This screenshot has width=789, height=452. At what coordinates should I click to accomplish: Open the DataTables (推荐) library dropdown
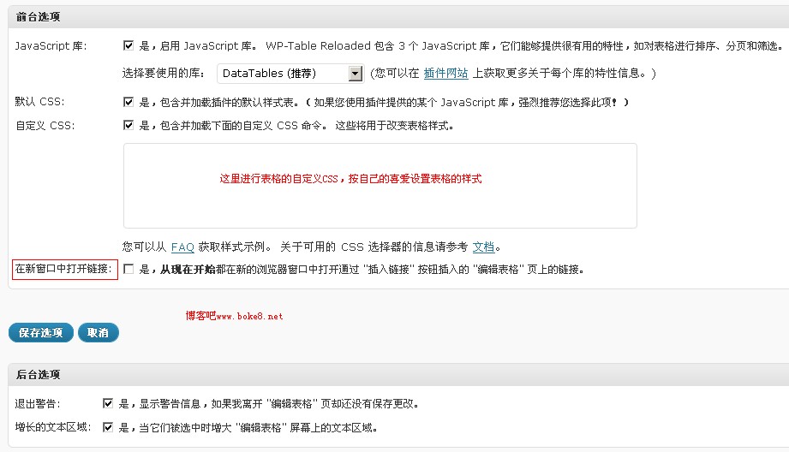coord(290,74)
